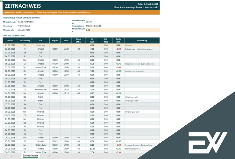Select end time 19:00 on 29.01.2026
235x159 pixels.
click(66, 149)
